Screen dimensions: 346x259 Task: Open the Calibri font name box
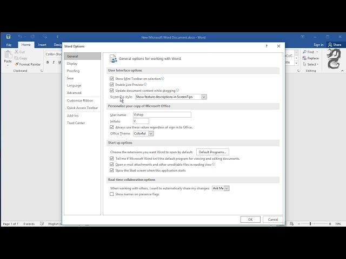(54, 54)
